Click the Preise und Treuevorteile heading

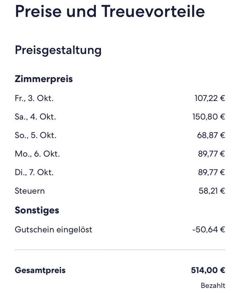[110, 12]
